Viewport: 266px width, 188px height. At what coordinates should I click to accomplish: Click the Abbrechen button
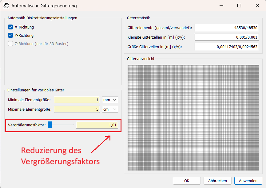(x=217, y=181)
